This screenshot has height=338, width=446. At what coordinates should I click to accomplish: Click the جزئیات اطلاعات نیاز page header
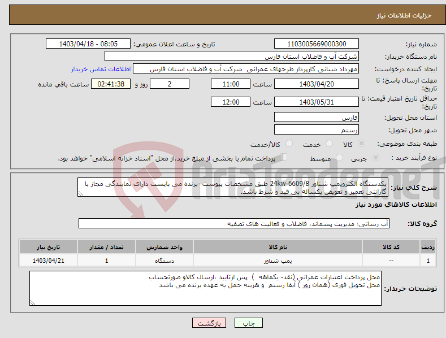(404, 15)
